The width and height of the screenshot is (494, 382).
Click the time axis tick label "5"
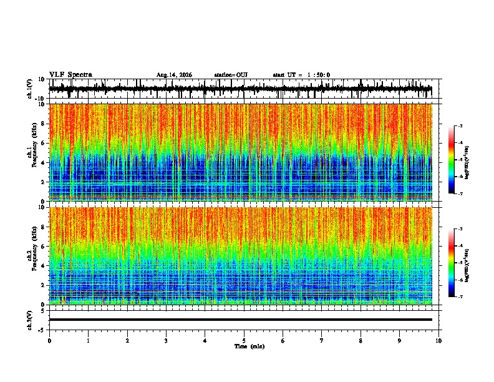coord(244,341)
